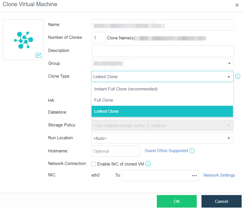
Task: Click the VM network logo thumbnail
Action: (23, 40)
